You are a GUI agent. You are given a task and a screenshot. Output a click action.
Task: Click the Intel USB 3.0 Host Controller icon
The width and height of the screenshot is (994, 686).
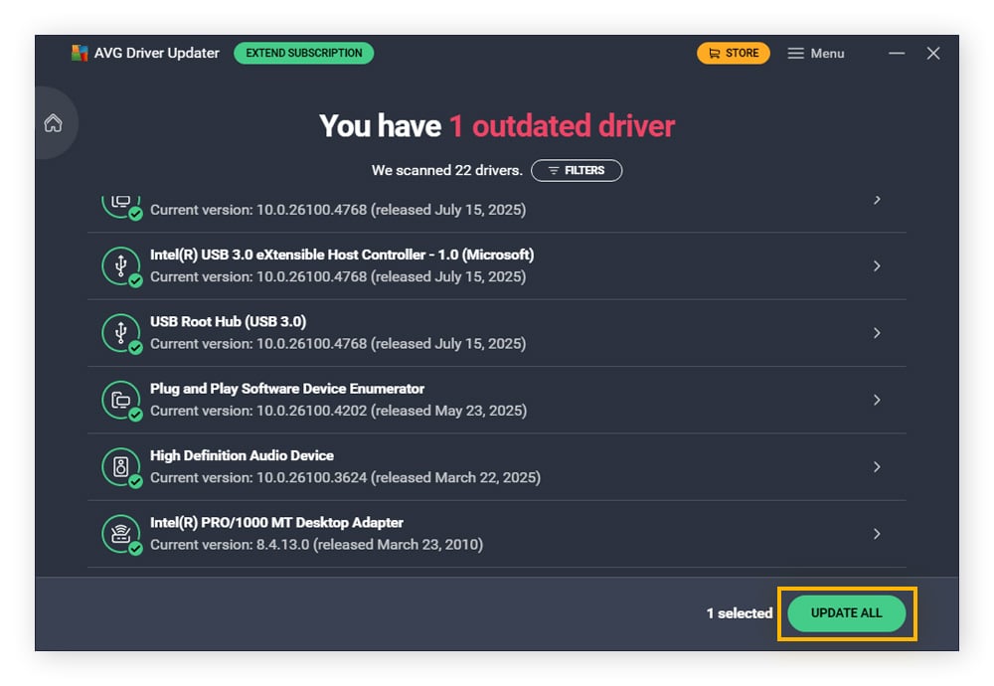point(123,265)
